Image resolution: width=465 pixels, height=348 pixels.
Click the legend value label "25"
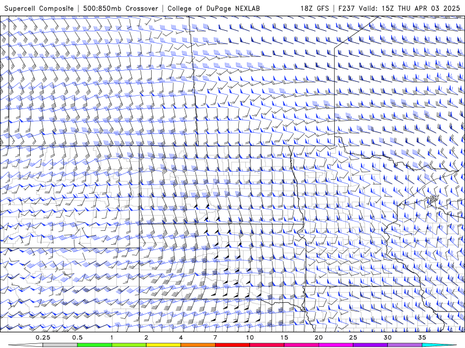point(353,338)
